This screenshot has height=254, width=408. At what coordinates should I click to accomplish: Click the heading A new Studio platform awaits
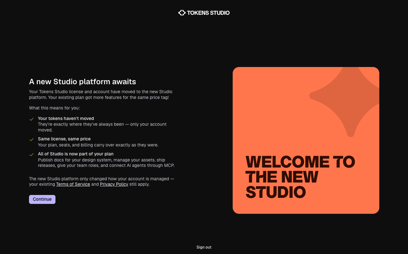coord(83,82)
